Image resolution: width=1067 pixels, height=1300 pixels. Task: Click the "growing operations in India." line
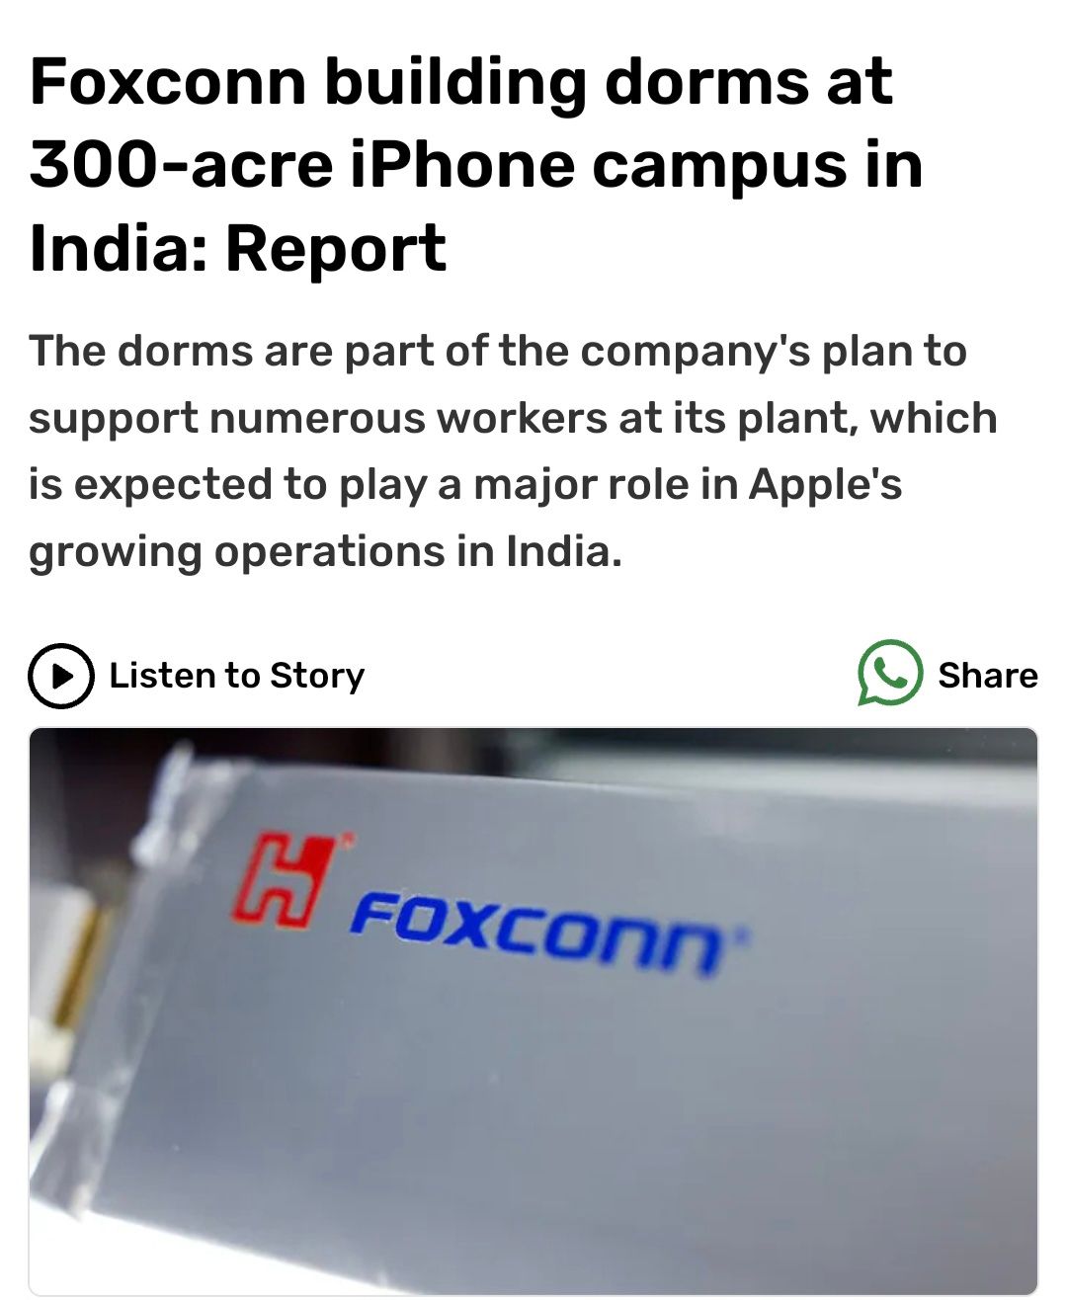326,551
